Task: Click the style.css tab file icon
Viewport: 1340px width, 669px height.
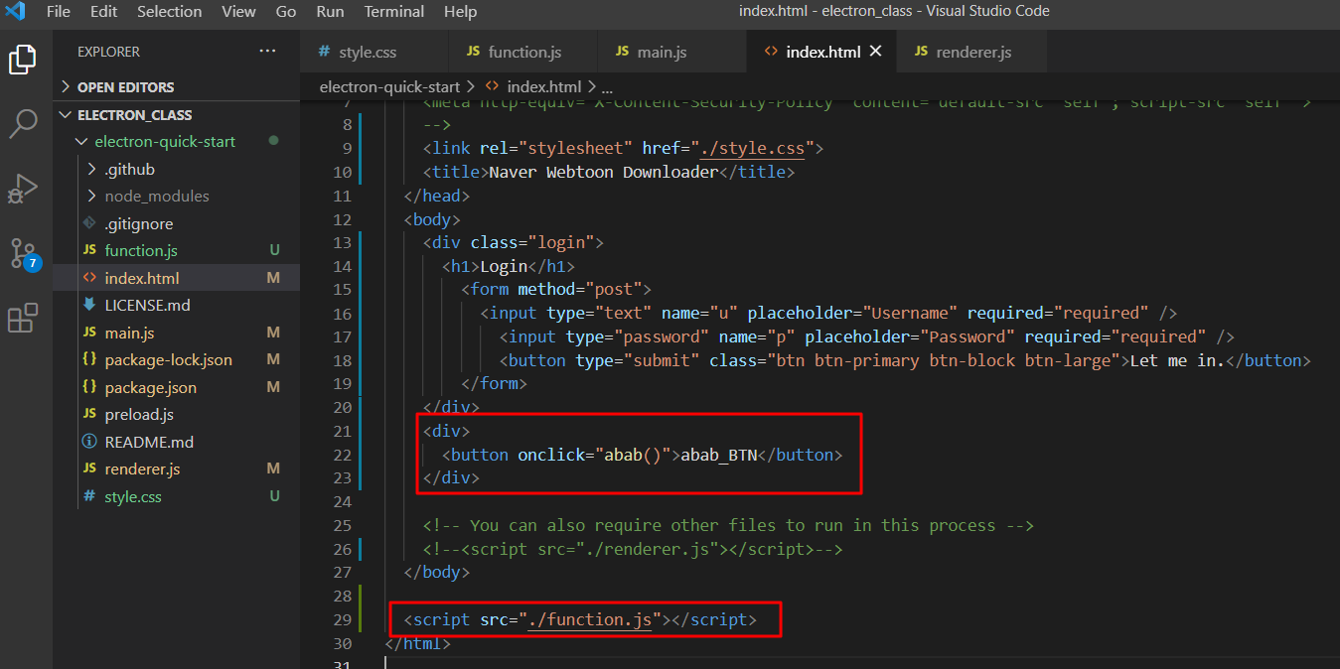Action: coord(324,52)
